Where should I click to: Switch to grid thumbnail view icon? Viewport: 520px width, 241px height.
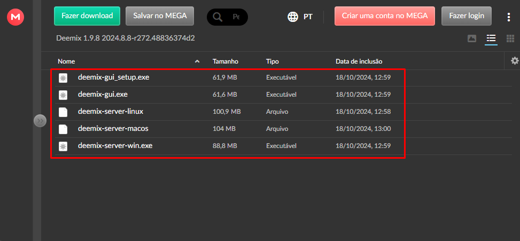pyautogui.click(x=510, y=38)
